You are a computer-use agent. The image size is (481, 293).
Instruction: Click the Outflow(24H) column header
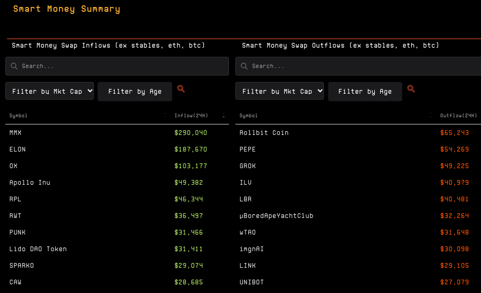(x=458, y=116)
